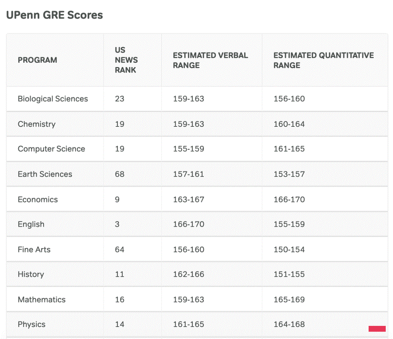Click Mathematics verbal range 159-163
This screenshot has width=393, height=339.
(x=188, y=299)
